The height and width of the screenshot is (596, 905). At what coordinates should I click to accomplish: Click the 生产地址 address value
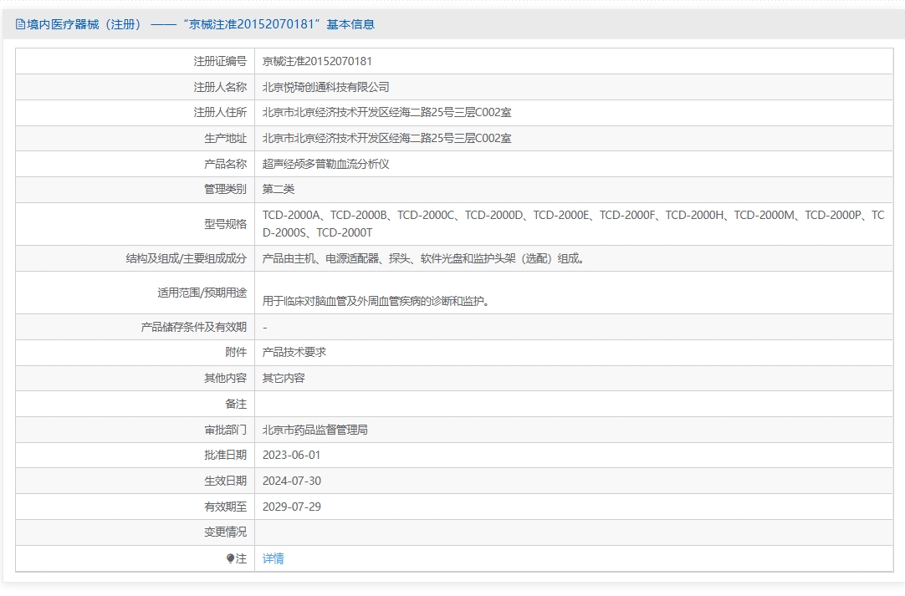[386, 139]
